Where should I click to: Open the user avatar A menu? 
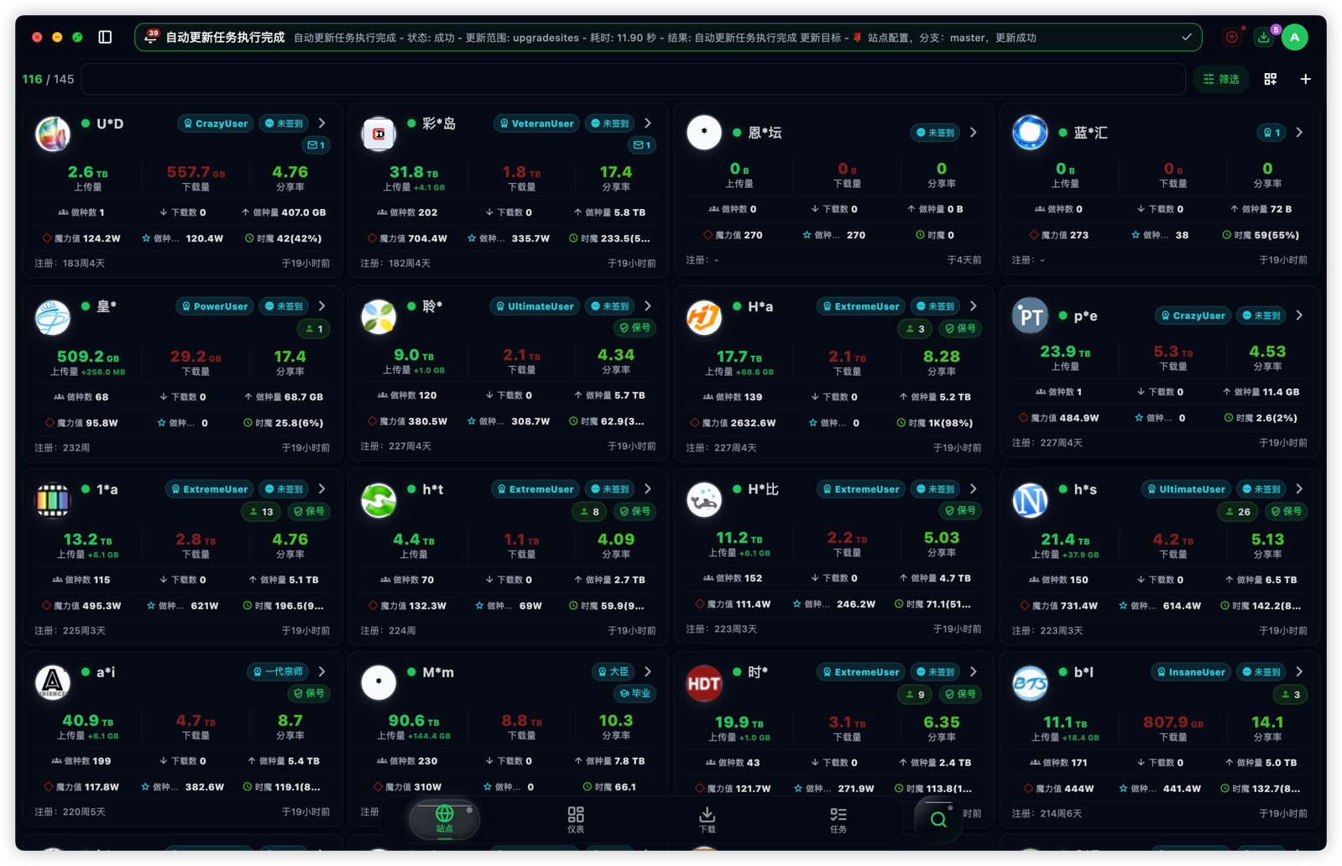(x=1295, y=37)
